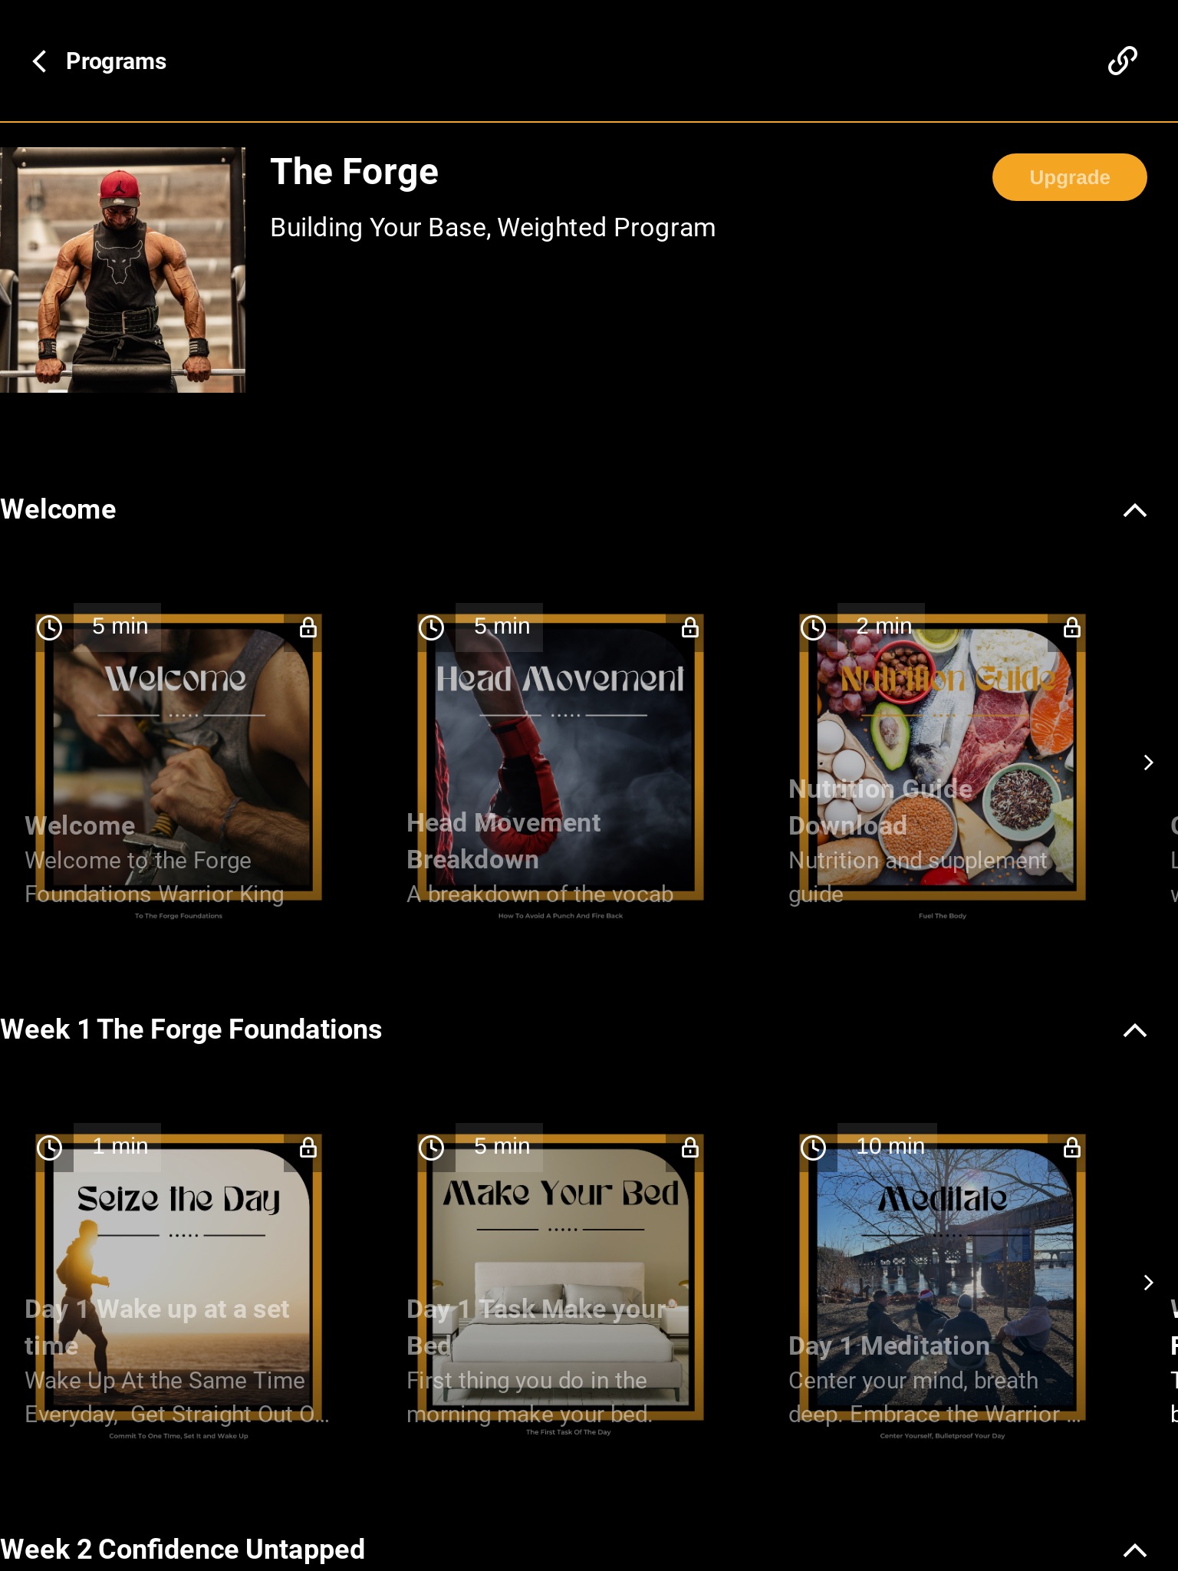1178x1571 pixels.
Task: Collapse Week 2 Confidence Untapped section
Action: 1135,1550
